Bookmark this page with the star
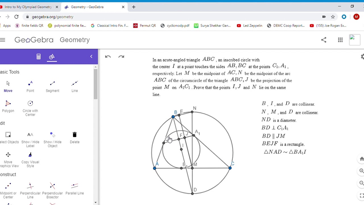Image resolution: width=364 pixels, height=205 pixels. (x=333, y=17)
